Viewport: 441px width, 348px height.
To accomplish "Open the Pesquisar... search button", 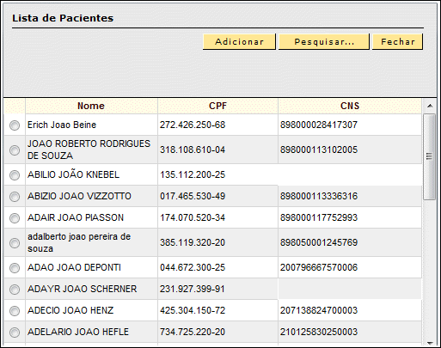I will 324,42.
